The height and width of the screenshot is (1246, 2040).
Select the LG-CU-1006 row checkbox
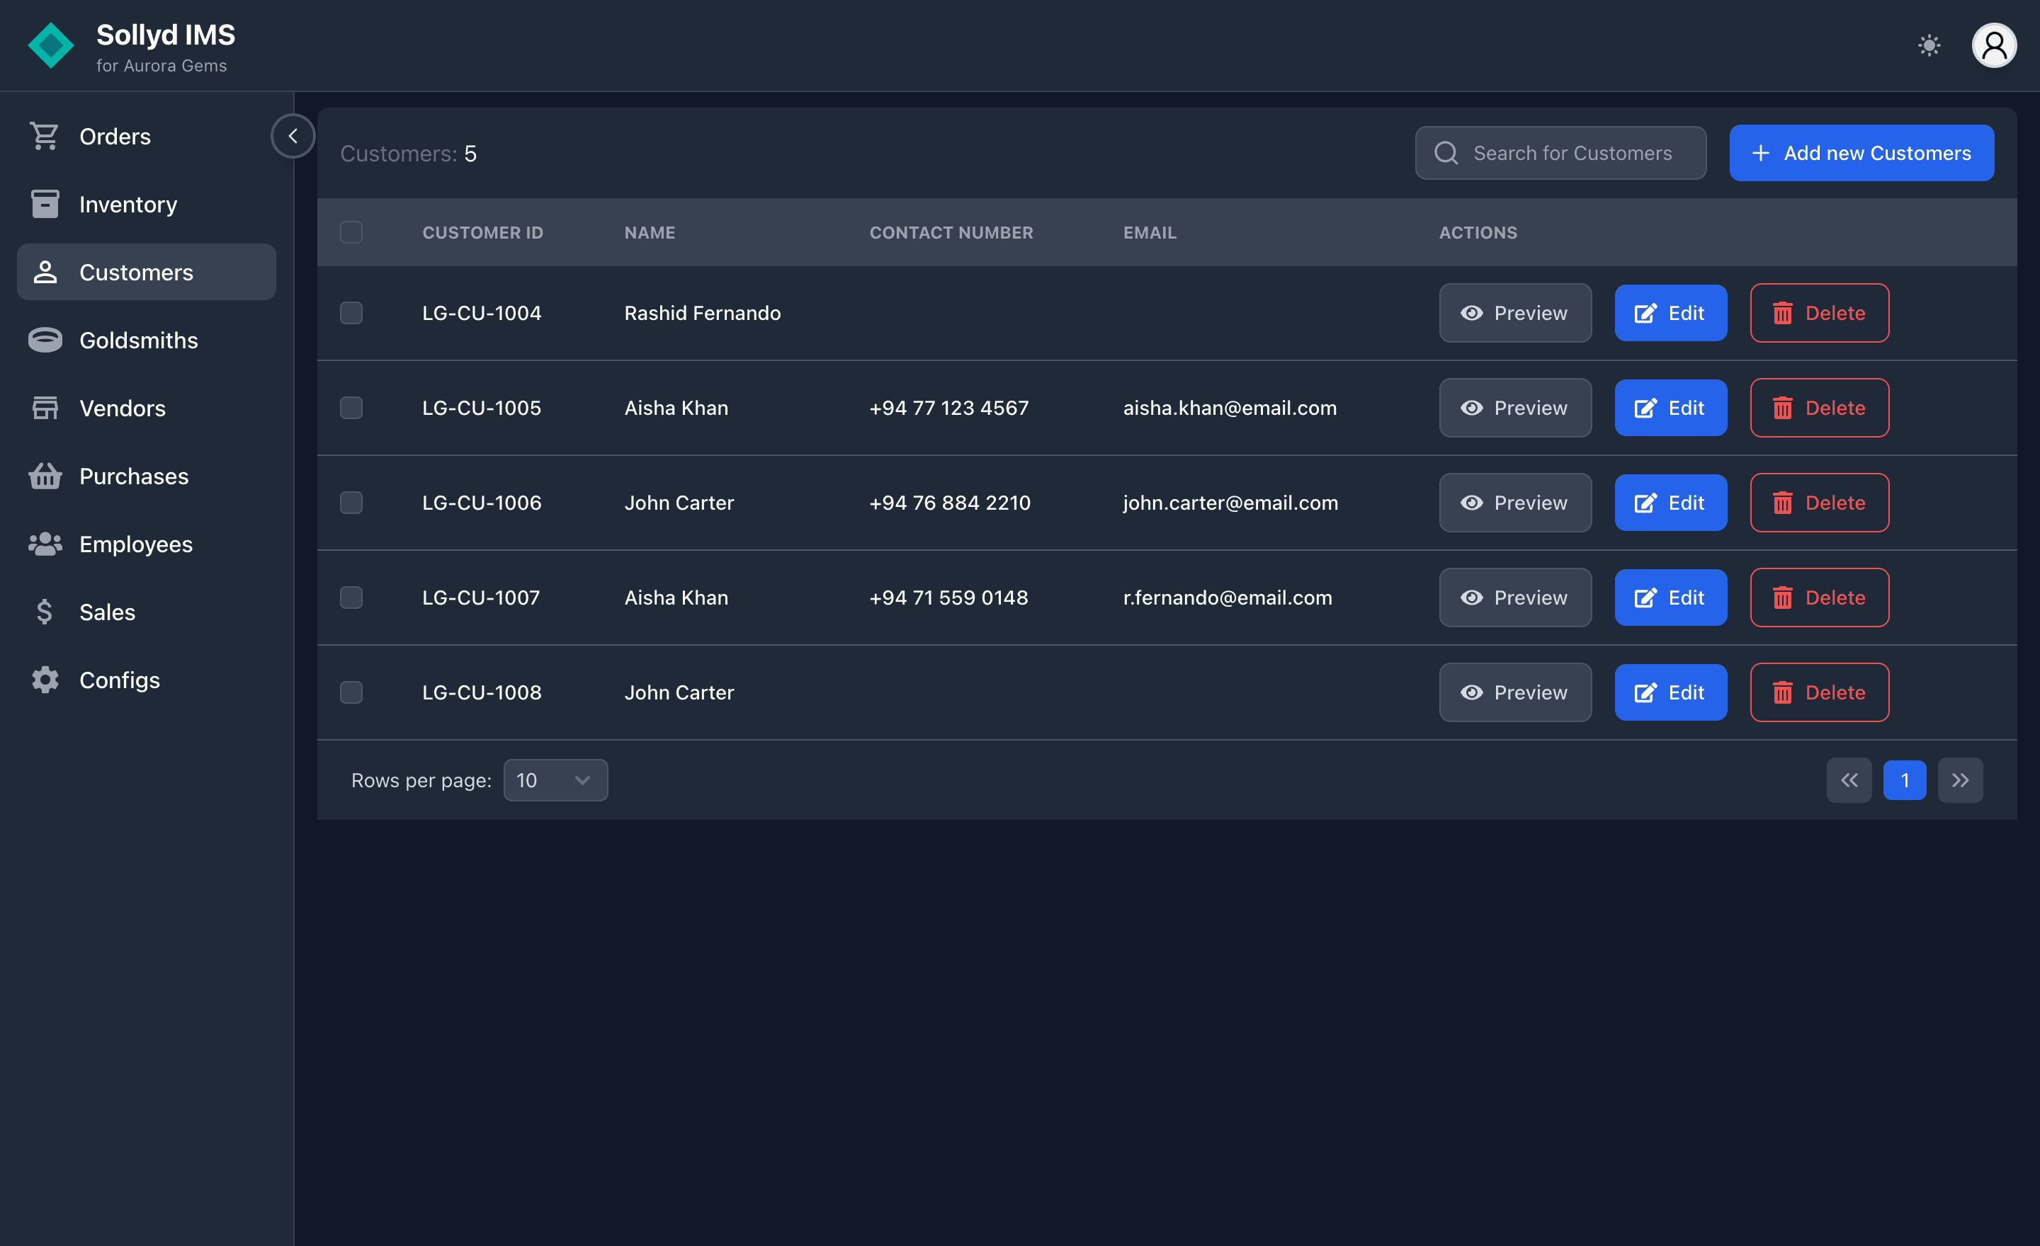pos(351,502)
